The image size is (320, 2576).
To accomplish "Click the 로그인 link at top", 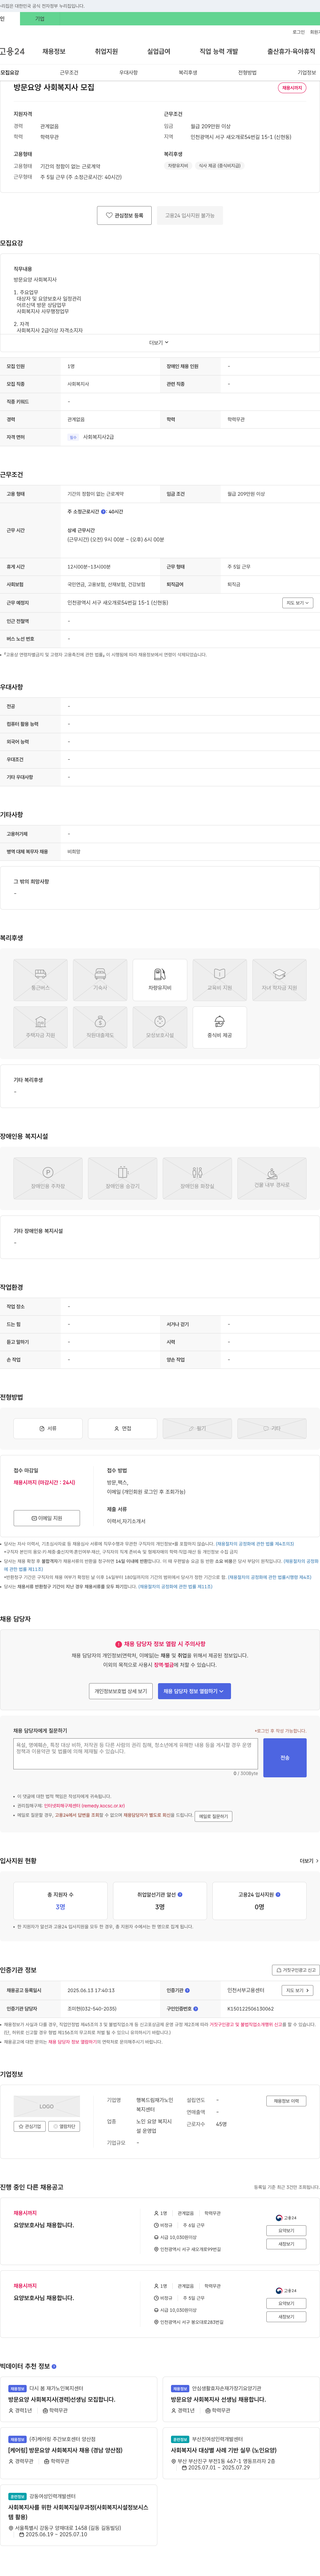I will 298,32.
